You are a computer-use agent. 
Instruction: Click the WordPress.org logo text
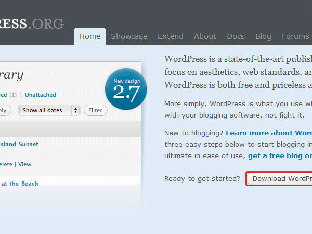coord(31,23)
